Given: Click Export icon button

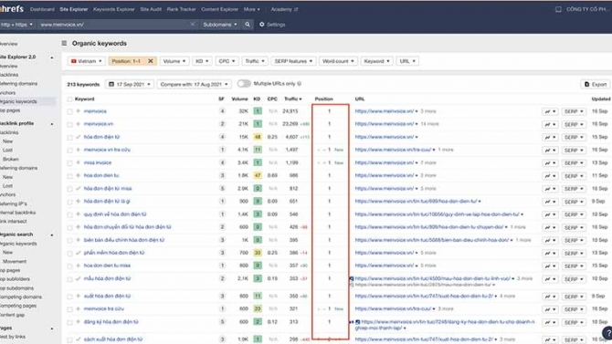Looking at the screenshot, I should click(x=596, y=84).
